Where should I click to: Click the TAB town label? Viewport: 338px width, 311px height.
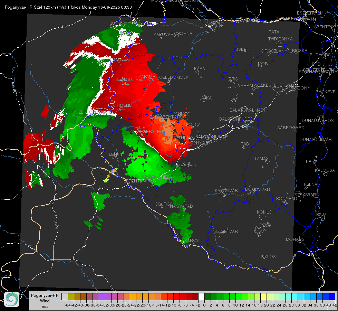(245, 144)
